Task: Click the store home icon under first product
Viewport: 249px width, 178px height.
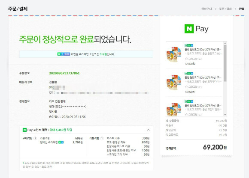Action: [186, 59]
